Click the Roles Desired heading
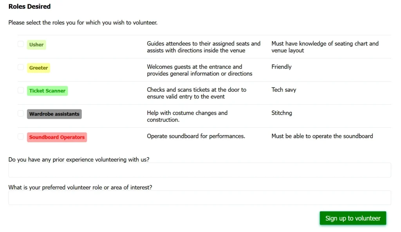This screenshot has width=401, height=232. tap(29, 7)
